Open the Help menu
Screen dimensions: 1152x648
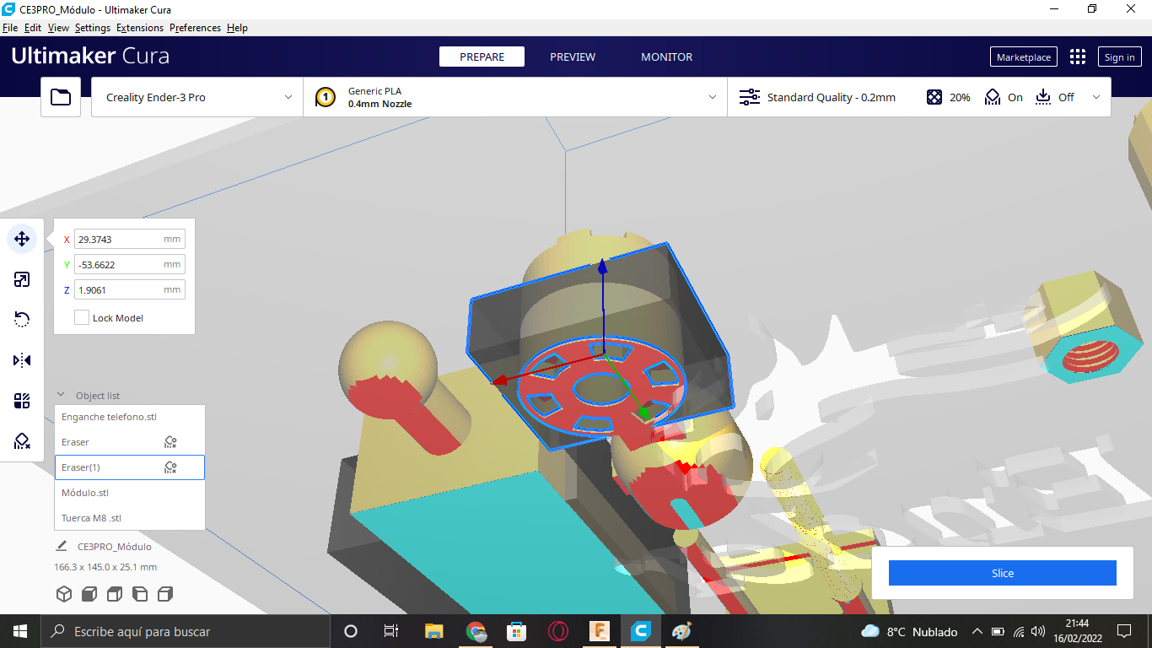[x=237, y=28]
